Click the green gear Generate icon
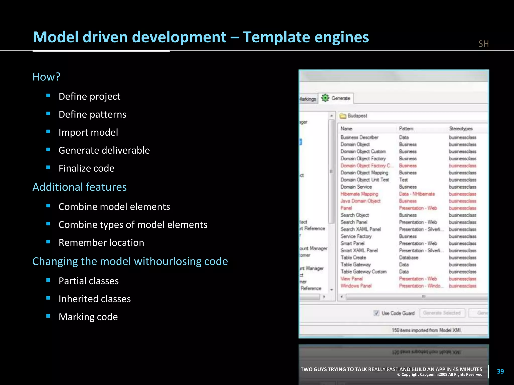 (325, 98)
